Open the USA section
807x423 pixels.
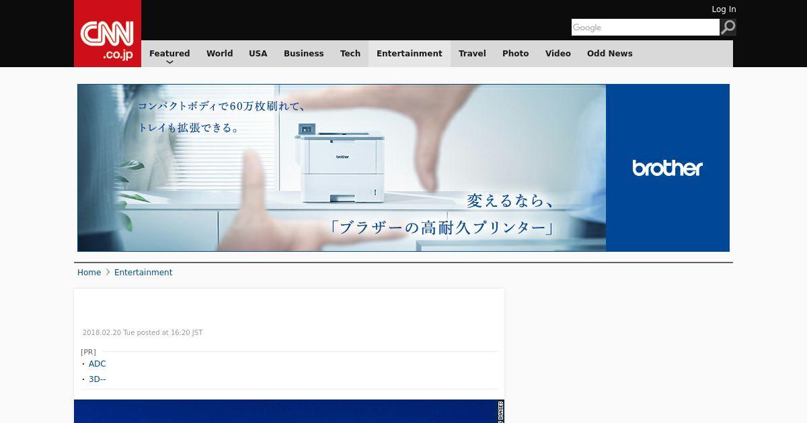[258, 54]
